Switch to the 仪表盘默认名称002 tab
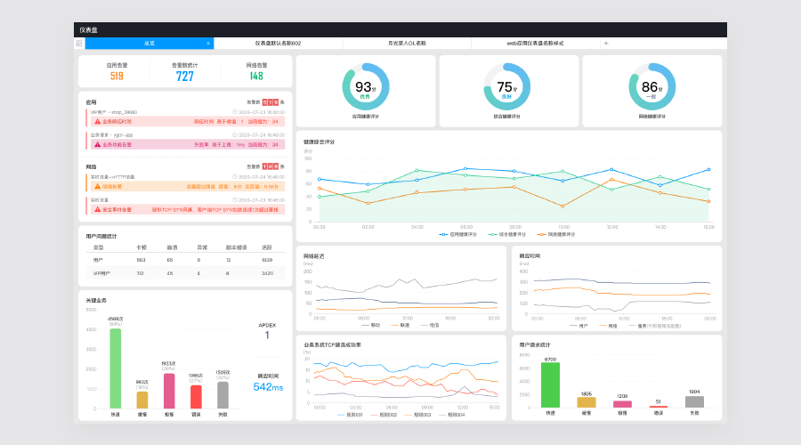This screenshot has height=445, width=801. (x=278, y=43)
